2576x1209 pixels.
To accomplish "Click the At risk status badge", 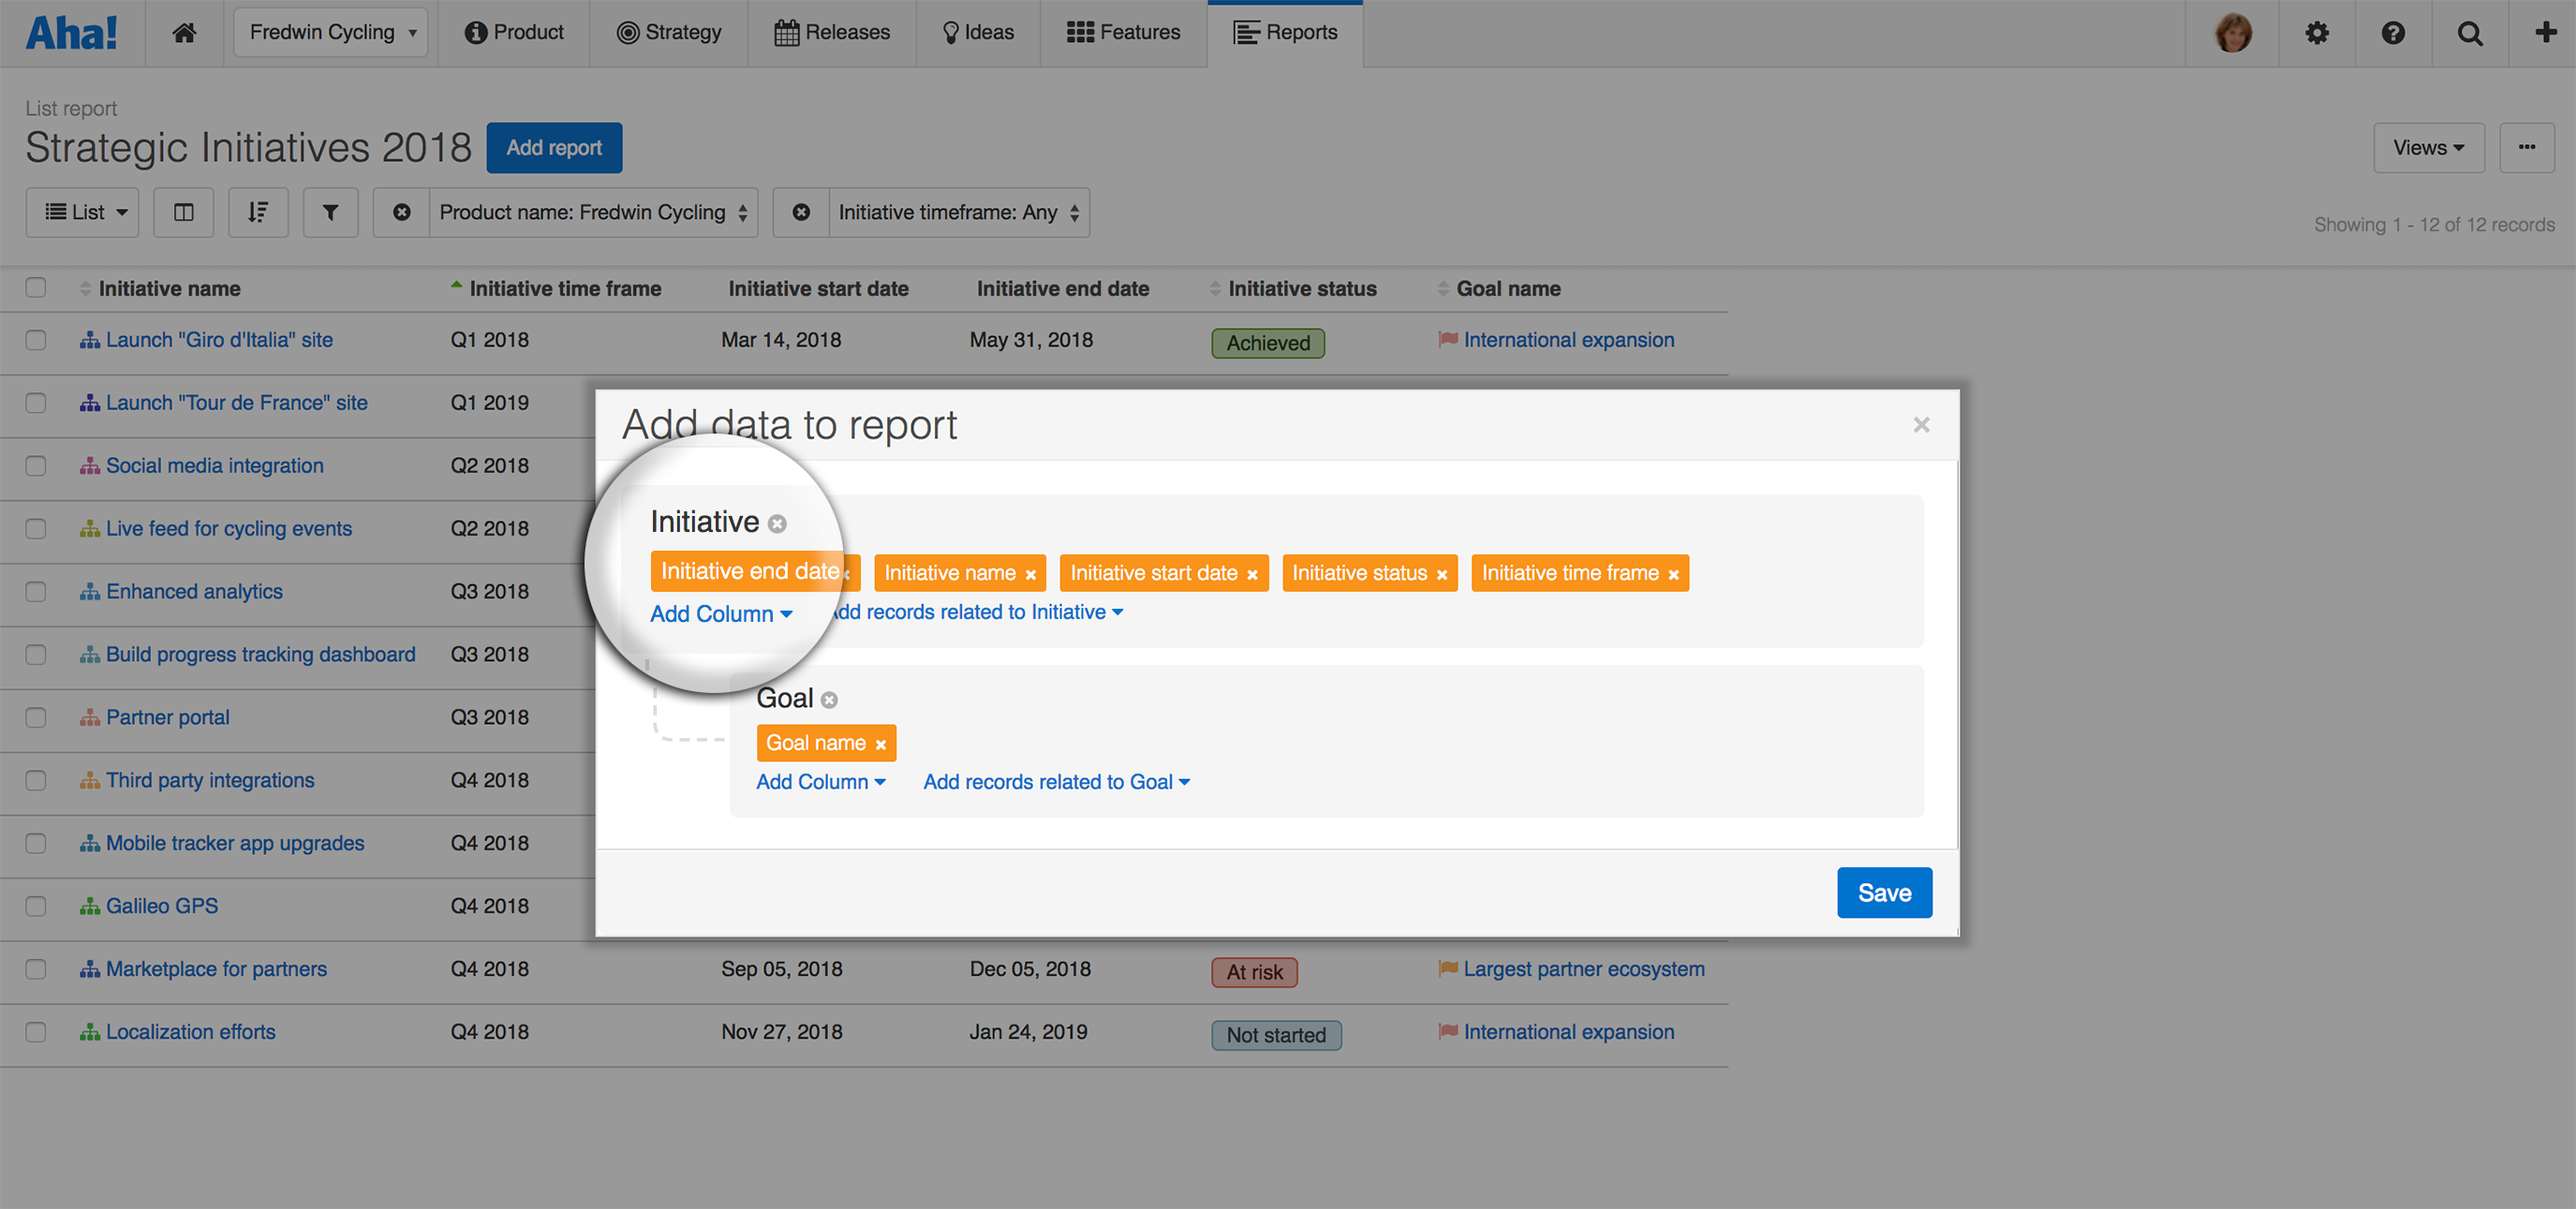I will pyautogui.click(x=1254, y=972).
